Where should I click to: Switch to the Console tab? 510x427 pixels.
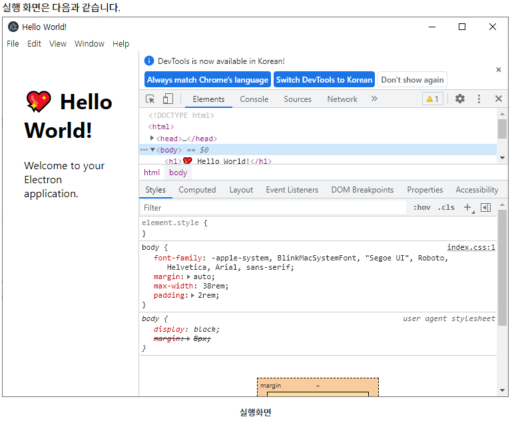click(254, 99)
